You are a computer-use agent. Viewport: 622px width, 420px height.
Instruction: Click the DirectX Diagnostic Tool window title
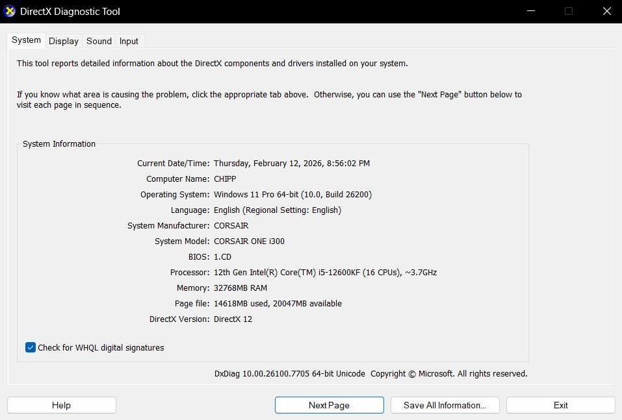click(70, 12)
